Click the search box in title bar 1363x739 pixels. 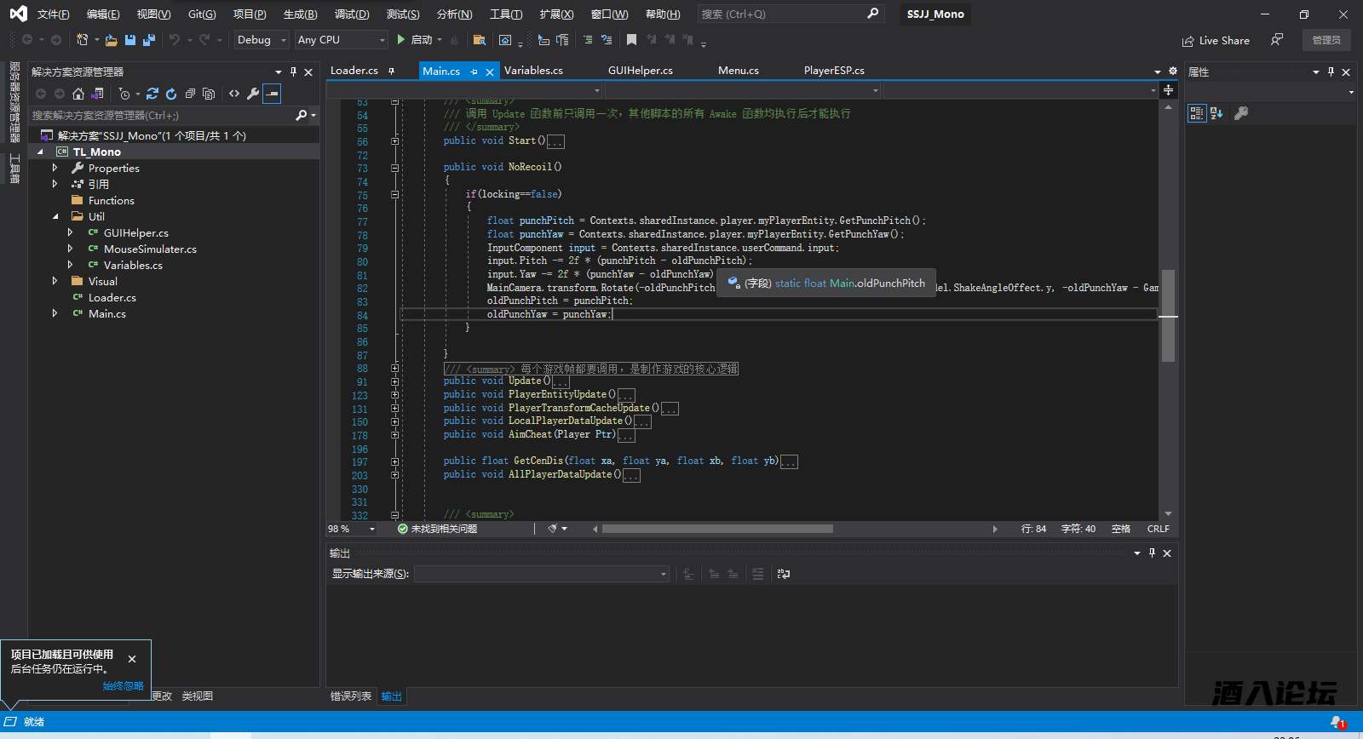tap(790, 14)
